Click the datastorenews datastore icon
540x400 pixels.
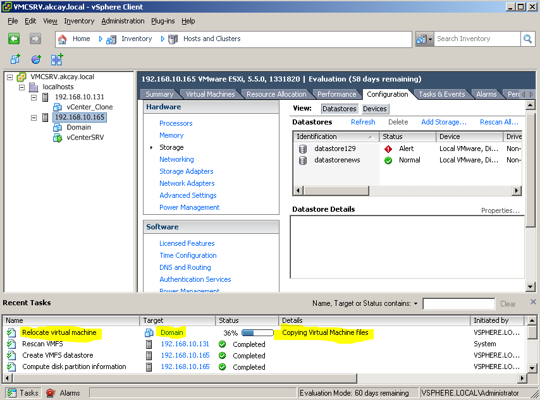[x=303, y=160]
